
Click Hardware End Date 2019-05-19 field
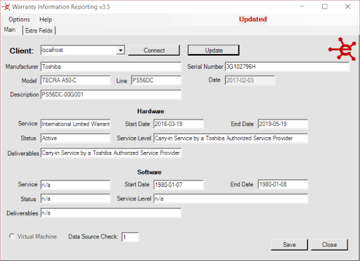283,124
